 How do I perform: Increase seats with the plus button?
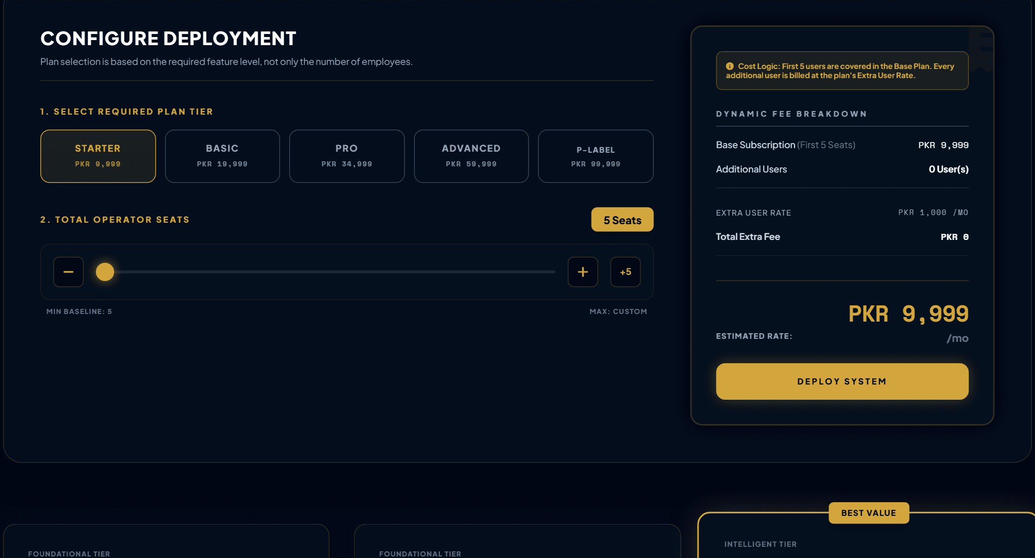[583, 272]
